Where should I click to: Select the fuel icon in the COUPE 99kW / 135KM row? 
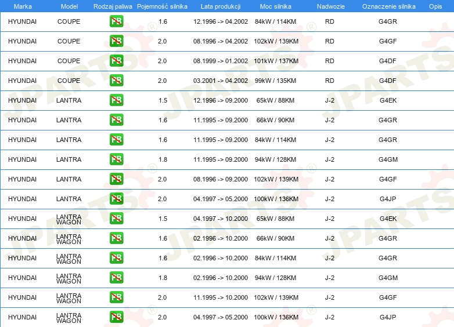click(x=116, y=81)
